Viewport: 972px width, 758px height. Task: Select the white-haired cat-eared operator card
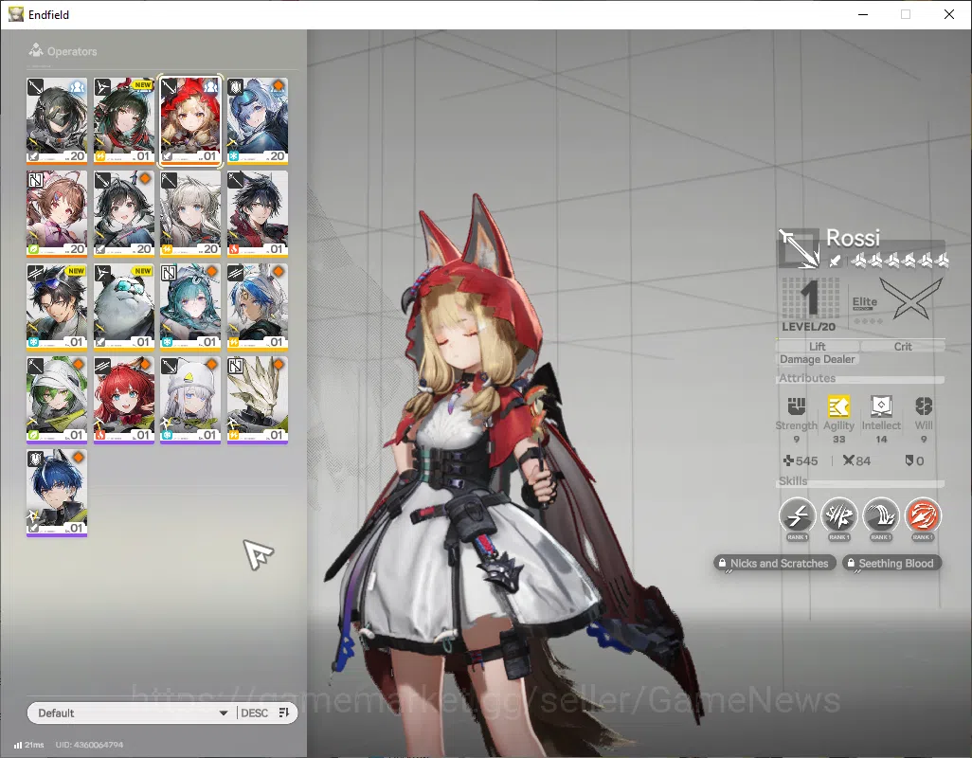[190, 214]
